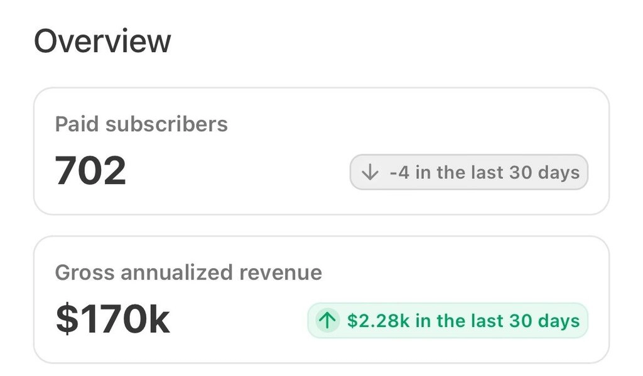The image size is (643, 376).
Task: Click the gray down arrow icon
Action: coord(370,172)
